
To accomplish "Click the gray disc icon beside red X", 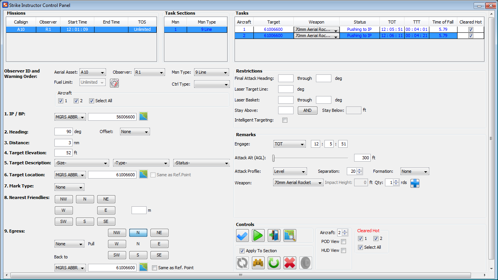I will [306, 263].
